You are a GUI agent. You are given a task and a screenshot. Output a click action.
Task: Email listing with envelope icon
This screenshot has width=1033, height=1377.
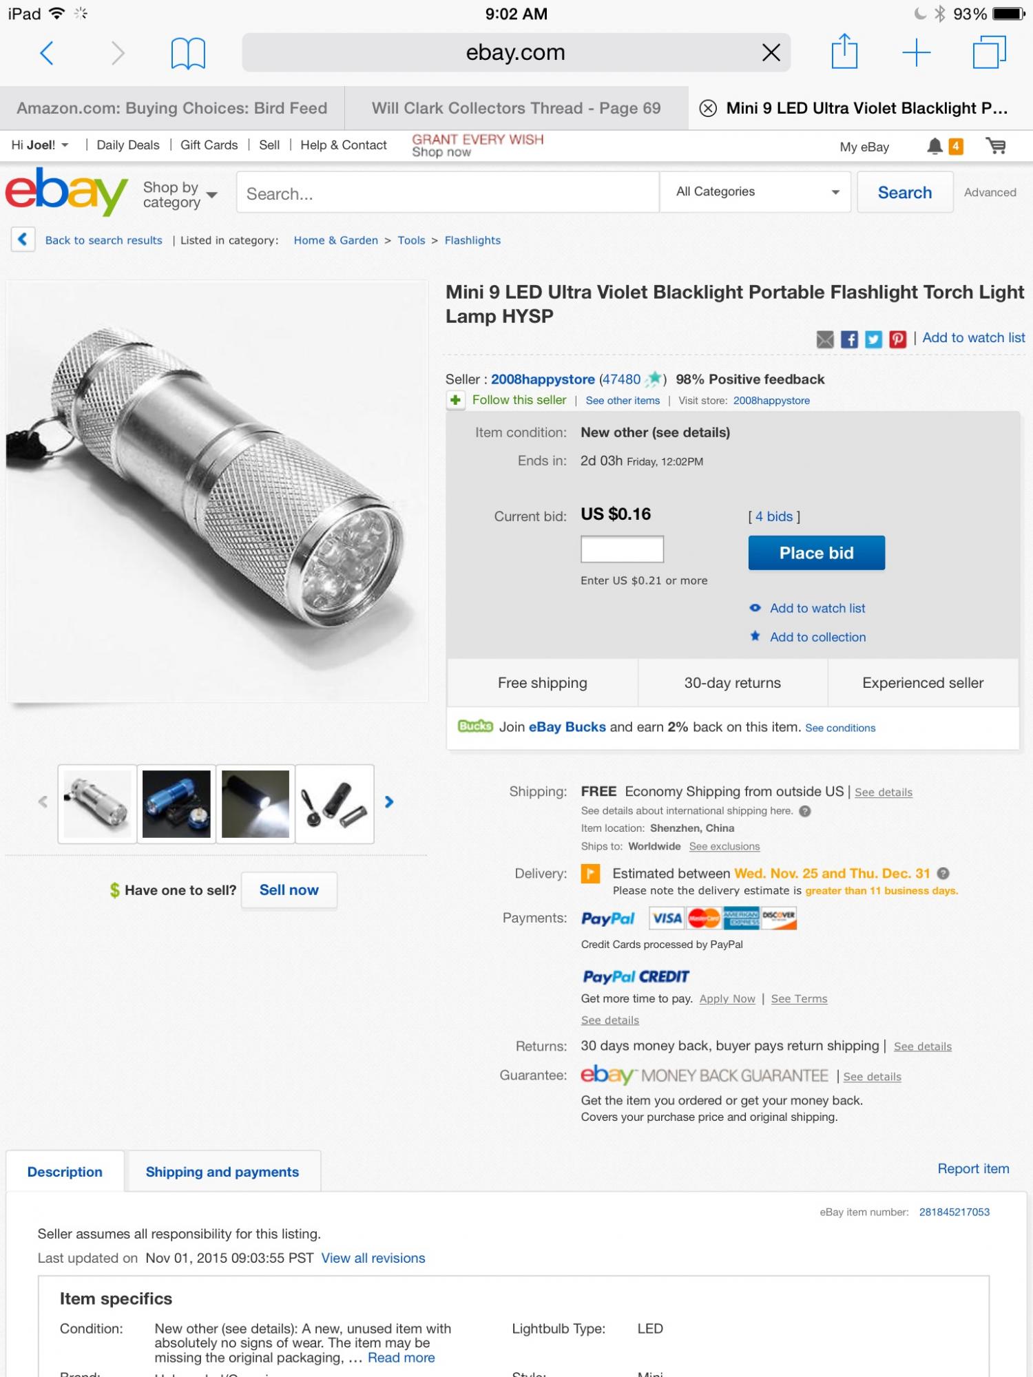tap(825, 339)
